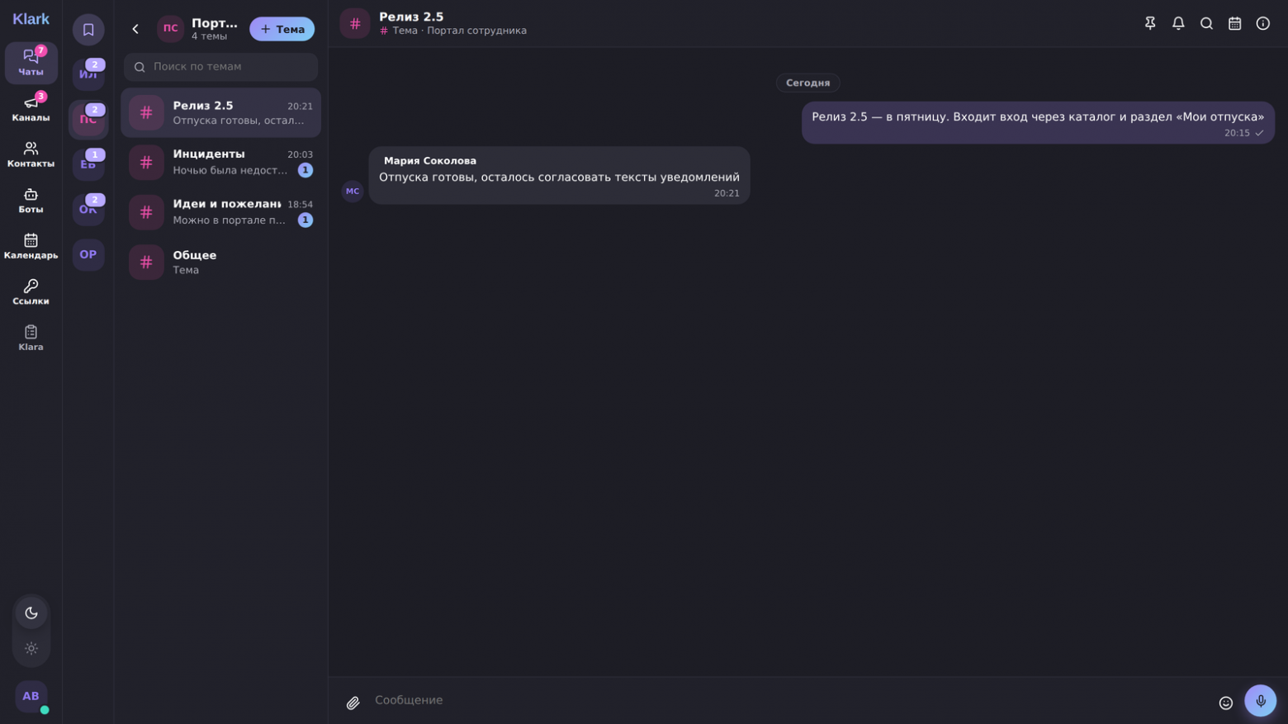Create a new topic with the Тема button
The image size is (1288, 724).
[282, 29]
